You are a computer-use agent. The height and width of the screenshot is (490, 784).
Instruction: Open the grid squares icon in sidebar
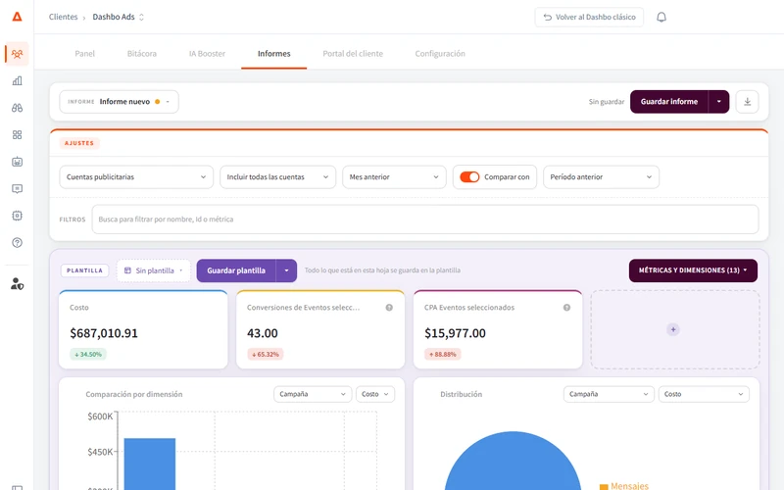tap(17, 134)
